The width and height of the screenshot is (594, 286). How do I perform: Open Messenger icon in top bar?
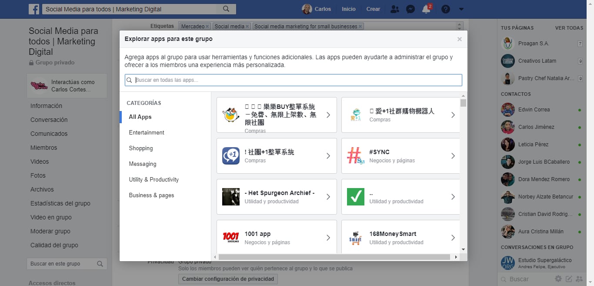410,9
